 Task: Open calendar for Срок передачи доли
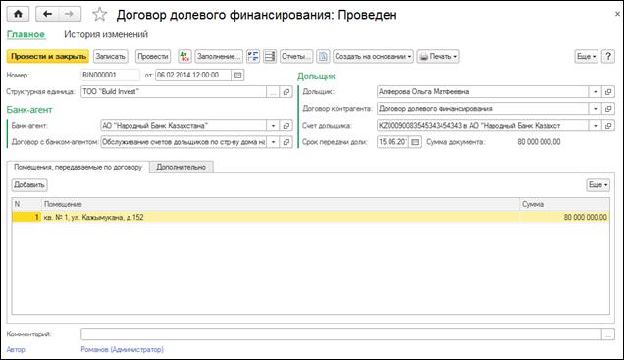(415, 142)
